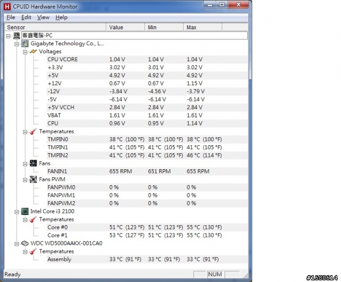
Task: Click the Value column header
Action: (x=126, y=27)
